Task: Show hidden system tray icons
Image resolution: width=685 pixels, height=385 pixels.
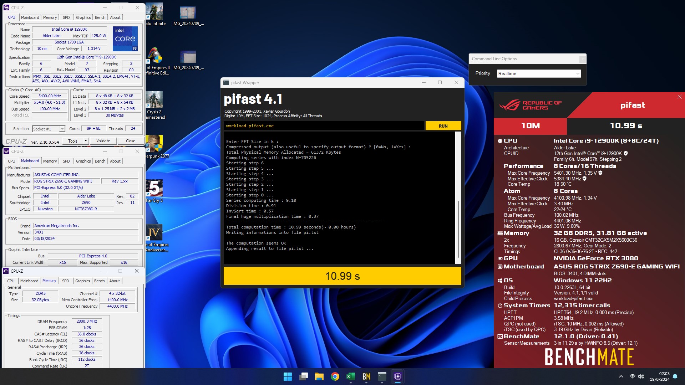Action: click(x=621, y=376)
